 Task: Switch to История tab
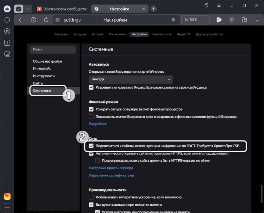[97, 34]
